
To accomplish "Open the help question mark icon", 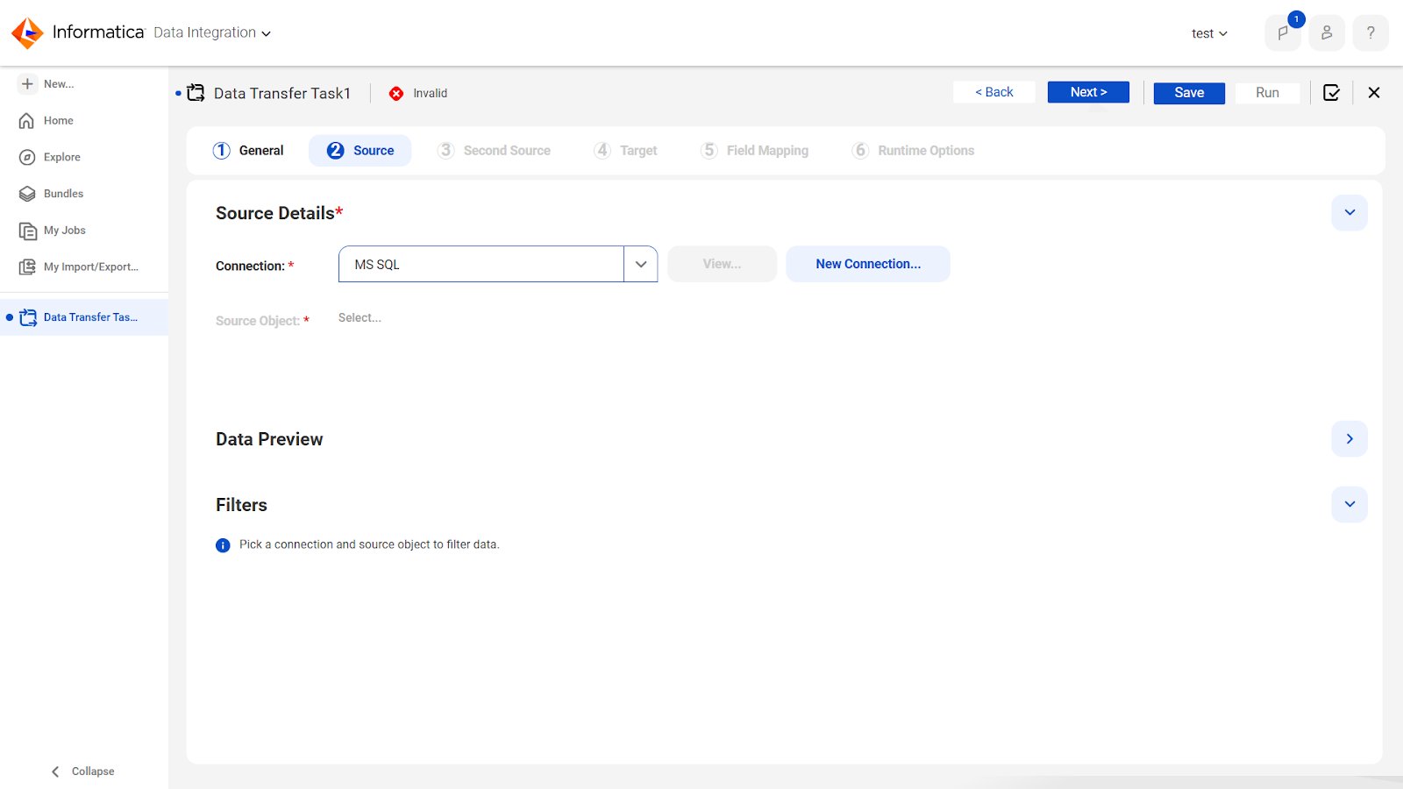I will tap(1371, 33).
